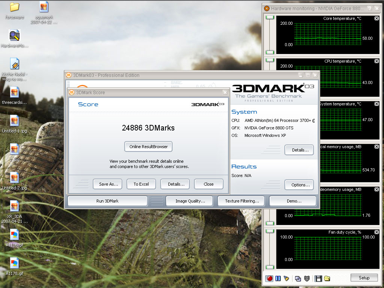384x288 pixels.
Task: Click the 43.00 CPU temperature reading
Action: (367, 82)
